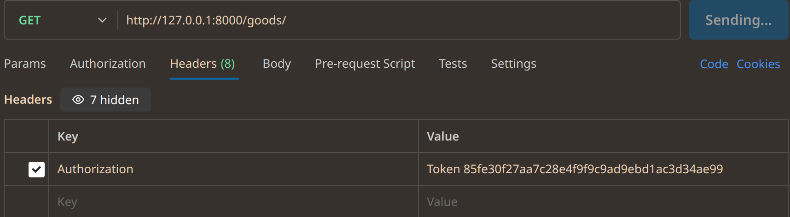Open the Pre-request Script tab
Screen dimensions: 790x217
tap(365, 64)
